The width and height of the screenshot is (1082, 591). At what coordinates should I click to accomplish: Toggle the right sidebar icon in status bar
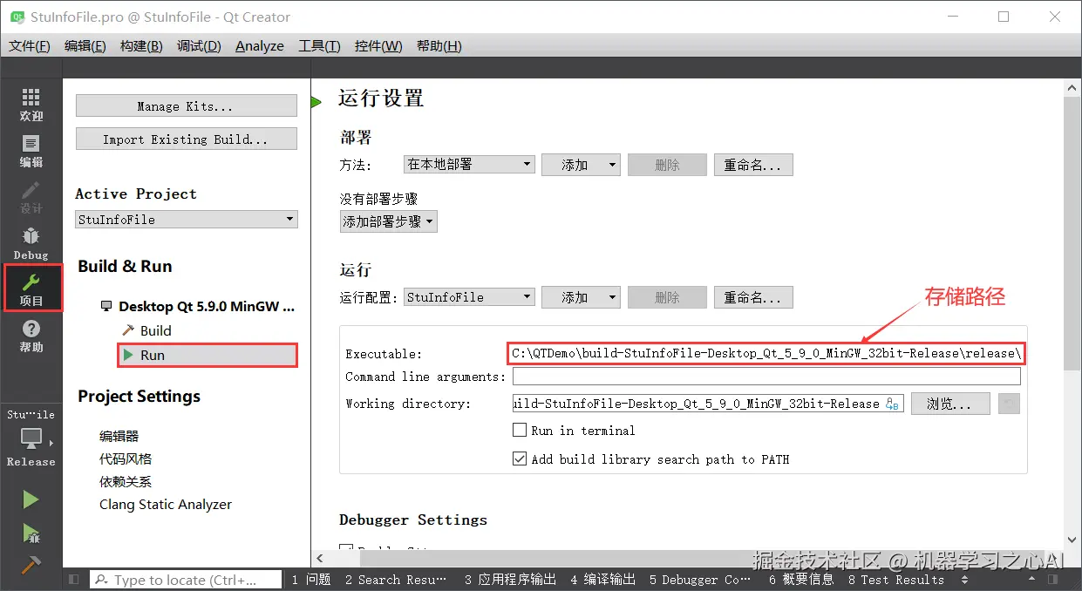(1053, 579)
